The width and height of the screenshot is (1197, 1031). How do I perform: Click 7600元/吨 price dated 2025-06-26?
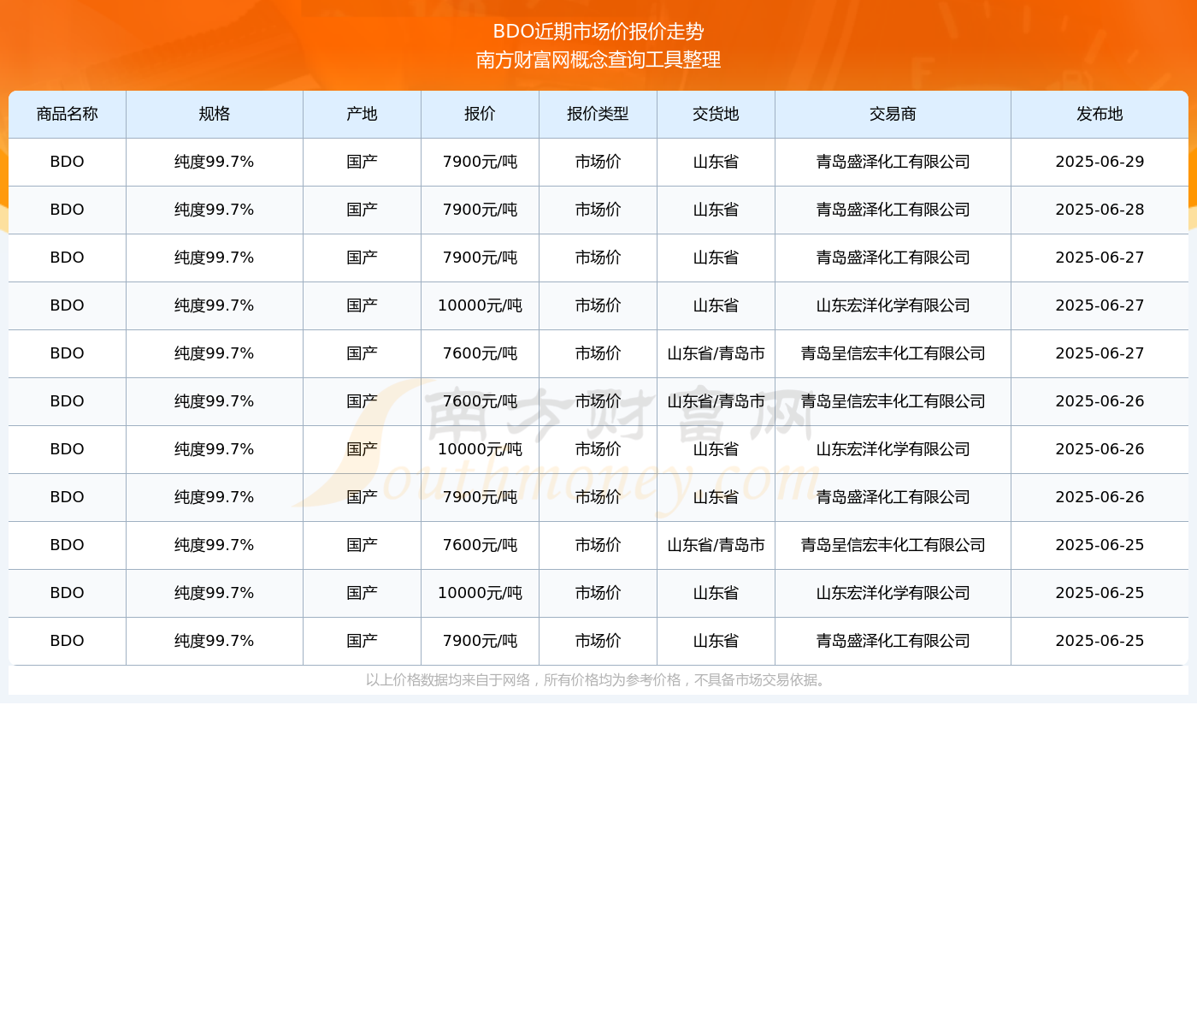click(481, 401)
